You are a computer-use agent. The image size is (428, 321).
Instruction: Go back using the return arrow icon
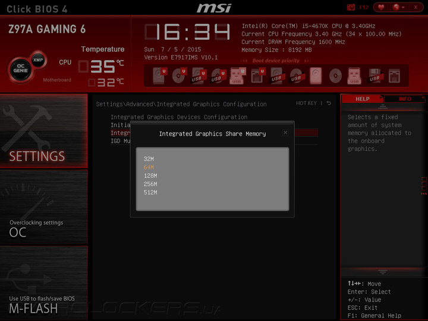point(329,103)
